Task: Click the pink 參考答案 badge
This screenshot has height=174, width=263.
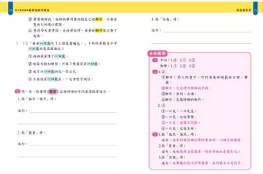Action: click(157, 54)
